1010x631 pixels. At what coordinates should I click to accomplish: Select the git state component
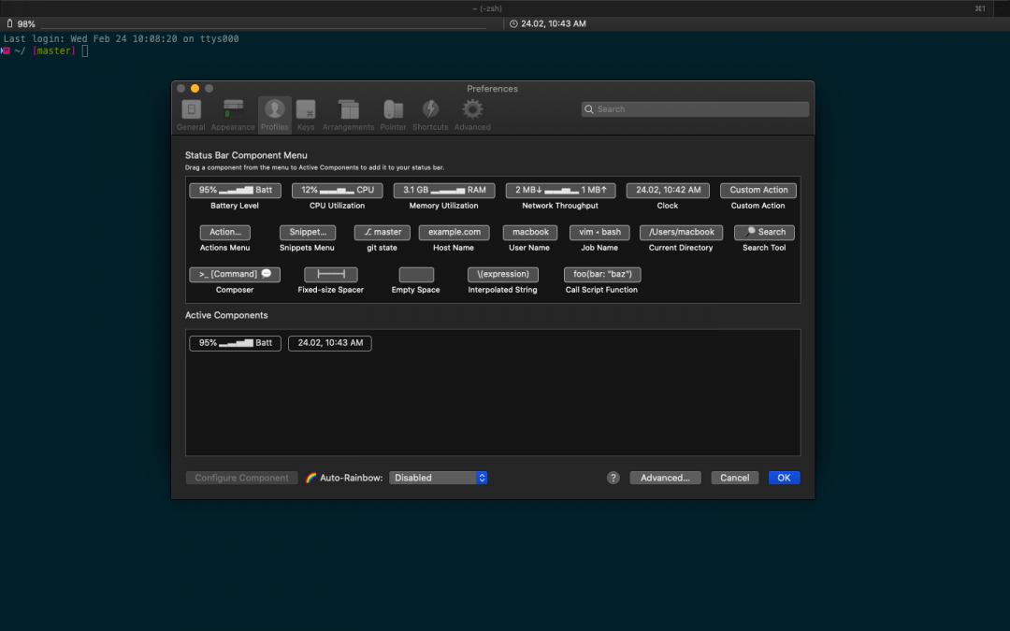click(382, 232)
